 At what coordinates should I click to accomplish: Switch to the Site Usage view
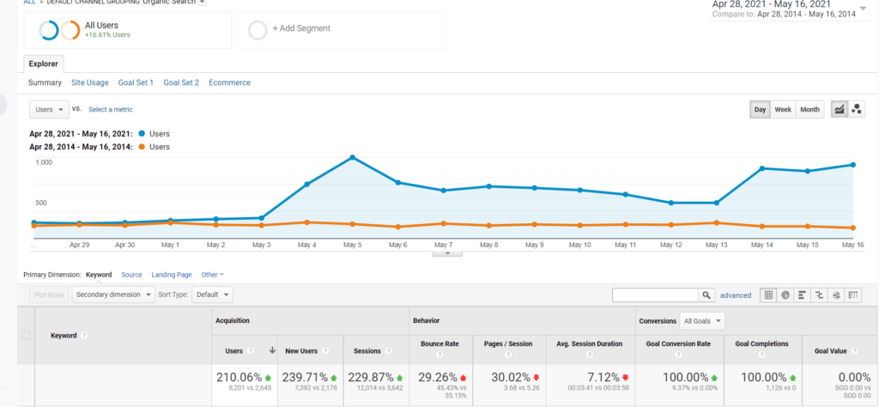coord(89,82)
